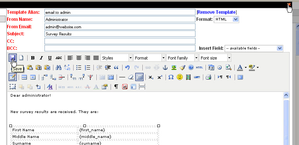Viewport: 299px width, 145px height.
Task: Center align the text
Action: pos(79,58)
